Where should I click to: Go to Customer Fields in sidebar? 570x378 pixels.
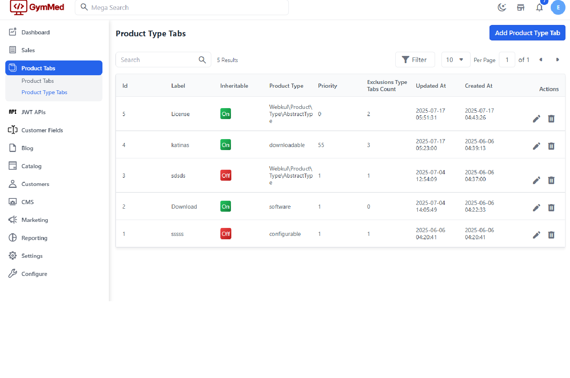click(x=42, y=130)
